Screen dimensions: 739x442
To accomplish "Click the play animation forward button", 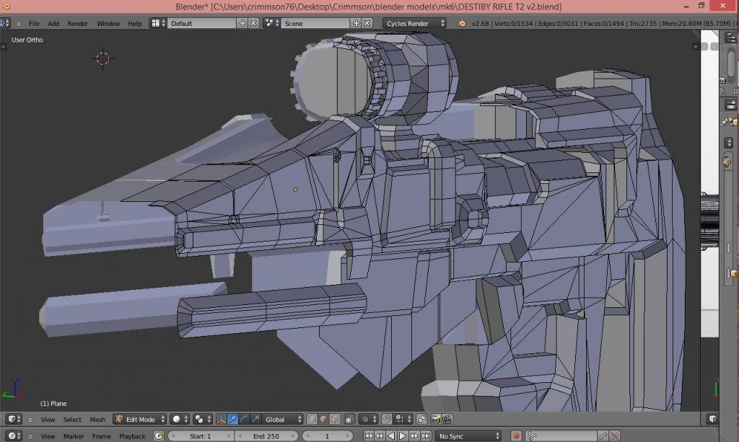I will [403, 436].
